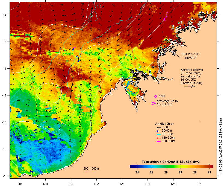Click the longitude axis label 124
The height and width of the screenshot is (186, 224).
point(148,184)
